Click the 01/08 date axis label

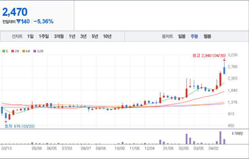coord(168,148)
